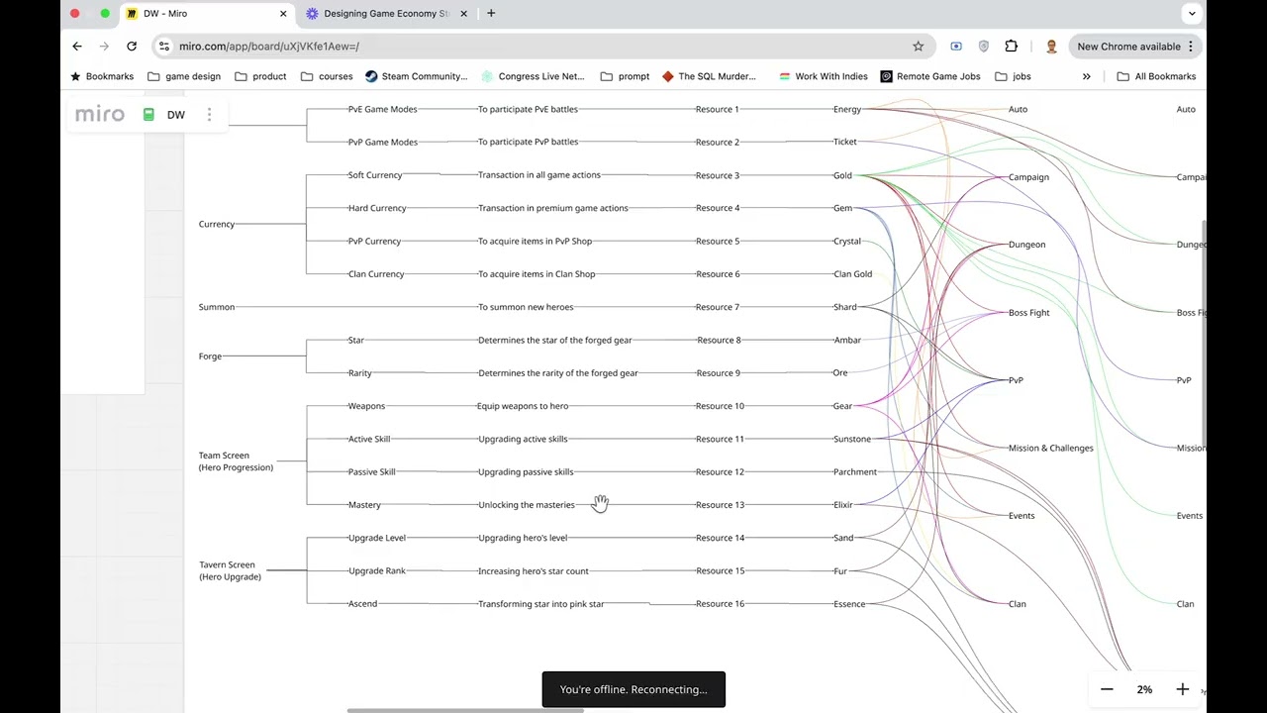Open the Chrome profile avatar
Screen dimensions: 1267x713
tap(1051, 47)
